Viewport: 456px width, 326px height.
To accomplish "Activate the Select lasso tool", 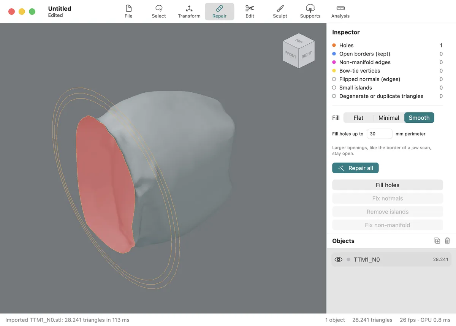I will pos(159,11).
